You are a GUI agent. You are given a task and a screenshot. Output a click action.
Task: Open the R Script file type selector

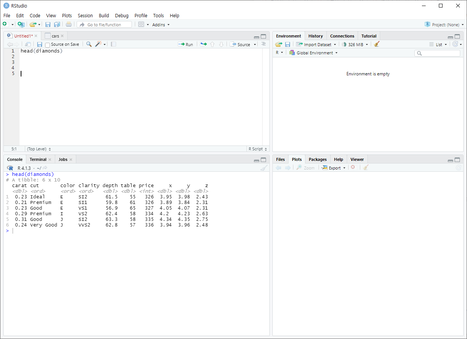[258, 149]
